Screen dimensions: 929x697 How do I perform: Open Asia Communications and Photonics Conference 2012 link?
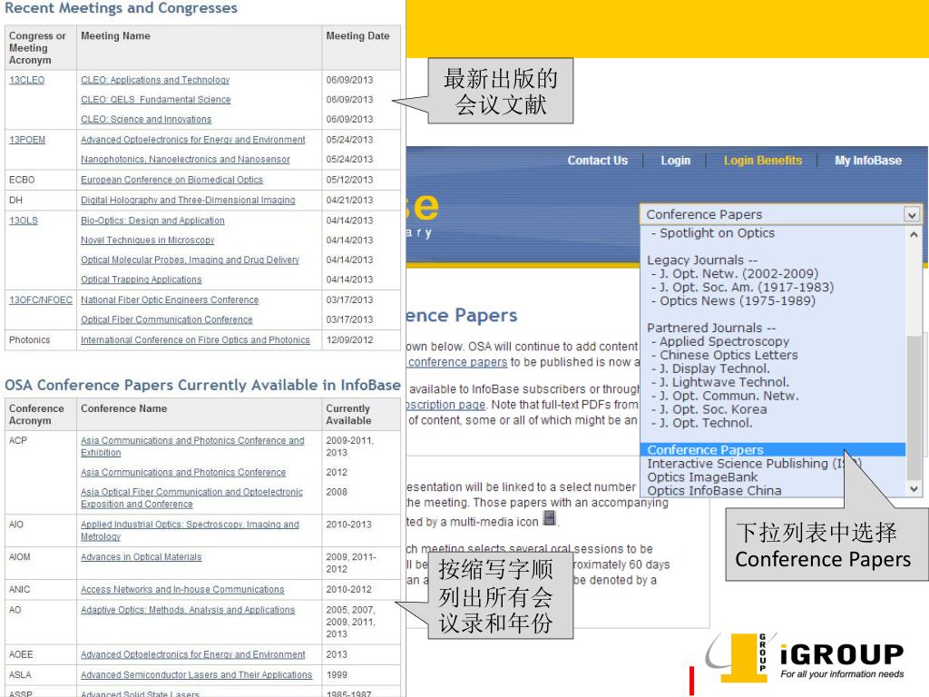click(x=183, y=472)
